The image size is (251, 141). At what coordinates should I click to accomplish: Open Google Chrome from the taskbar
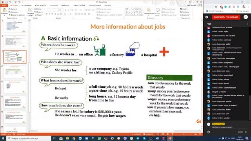pos(74,138)
